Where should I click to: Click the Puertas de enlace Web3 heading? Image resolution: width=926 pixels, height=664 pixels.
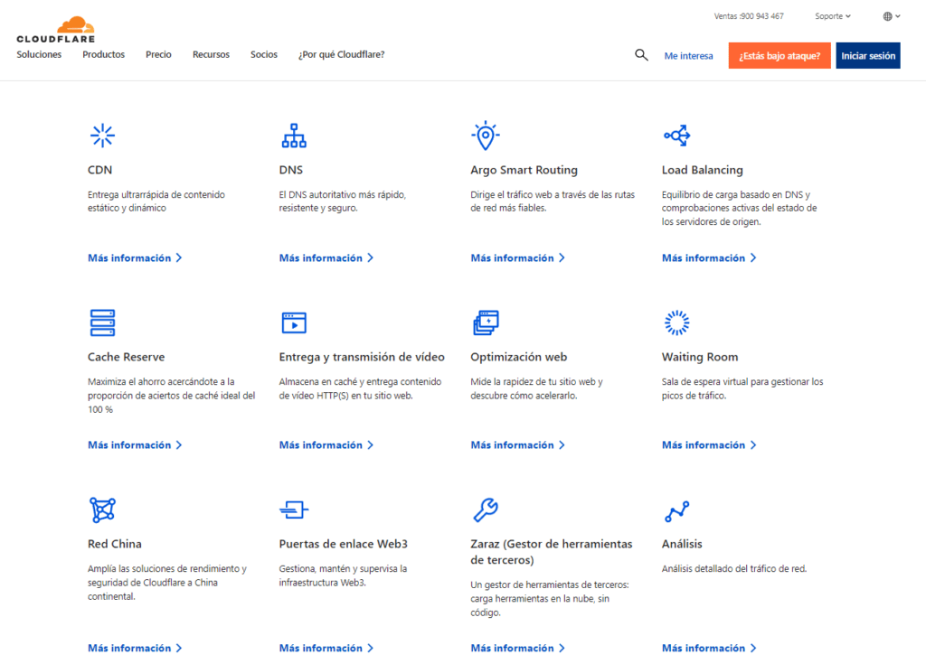[343, 544]
